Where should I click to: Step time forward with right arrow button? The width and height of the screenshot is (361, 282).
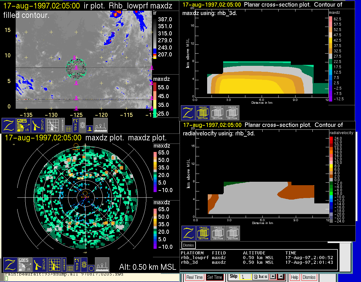pyautogui.click(x=280, y=277)
